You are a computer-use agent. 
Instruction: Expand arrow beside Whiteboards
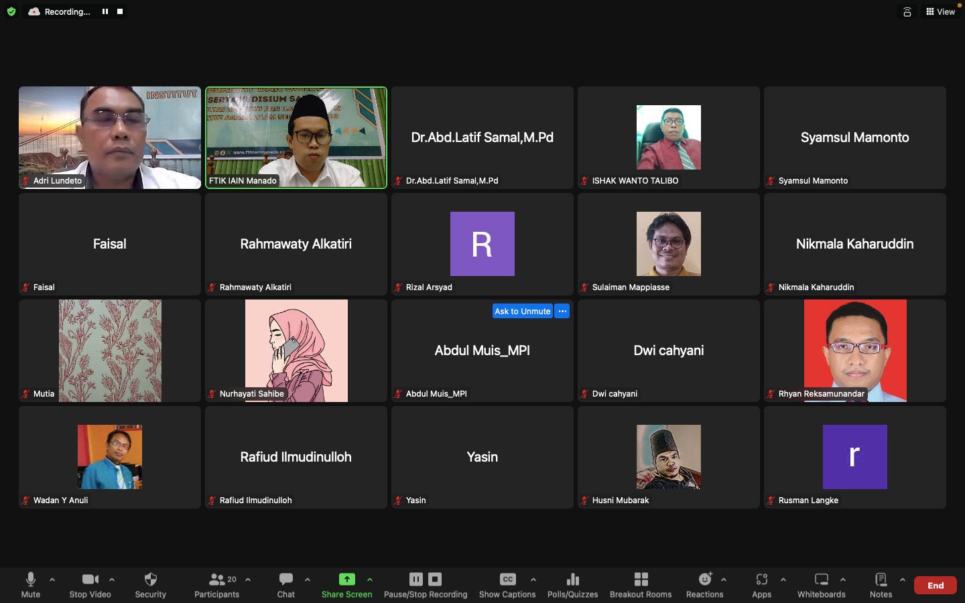843,580
